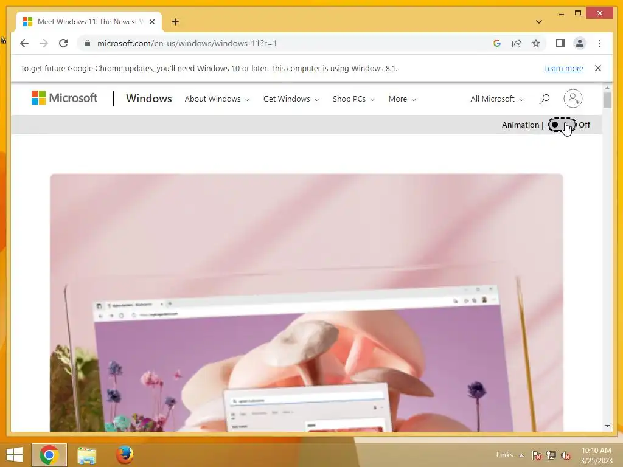Toggle the Animation switch
The width and height of the screenshot is (623, 467).
(562, 125)
